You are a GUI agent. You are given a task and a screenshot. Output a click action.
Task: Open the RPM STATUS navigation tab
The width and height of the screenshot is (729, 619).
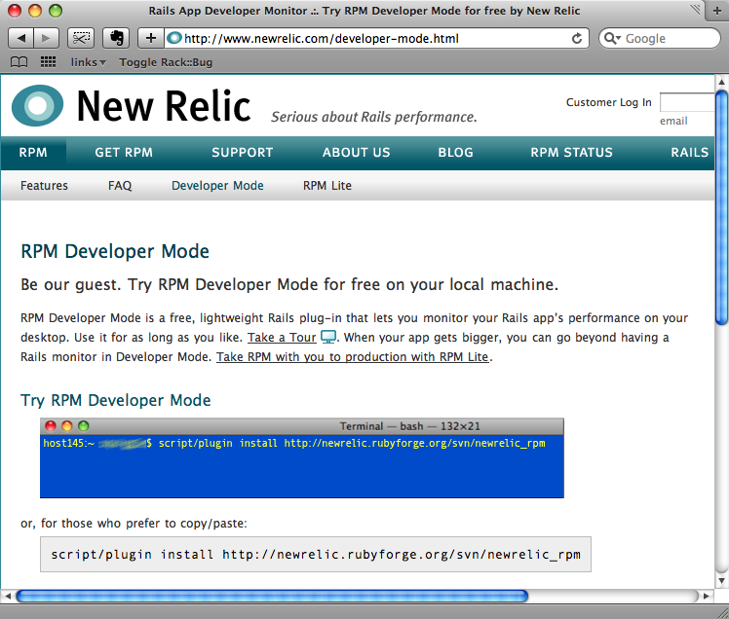pos(571,153)
